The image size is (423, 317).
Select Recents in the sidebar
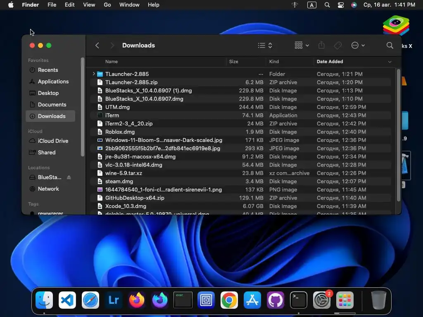coord(50,70)
